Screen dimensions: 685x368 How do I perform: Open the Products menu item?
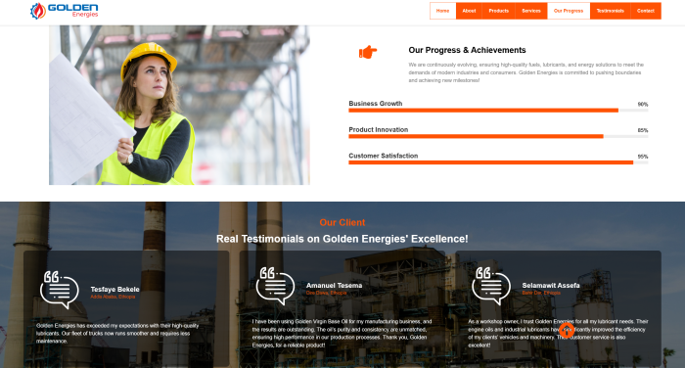click(x=498, y=11)
